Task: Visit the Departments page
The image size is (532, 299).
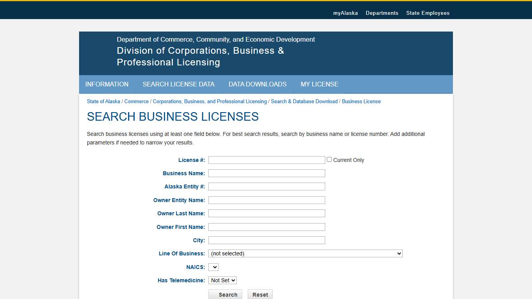Action: 382,13
